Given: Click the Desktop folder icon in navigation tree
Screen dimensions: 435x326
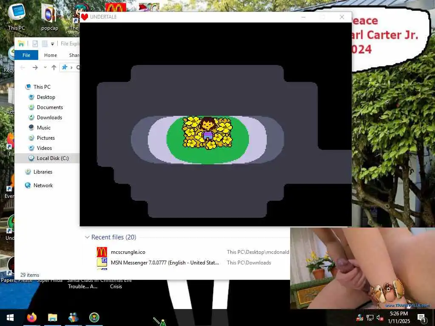Looking at the screenshot, I should click(31, 97).
